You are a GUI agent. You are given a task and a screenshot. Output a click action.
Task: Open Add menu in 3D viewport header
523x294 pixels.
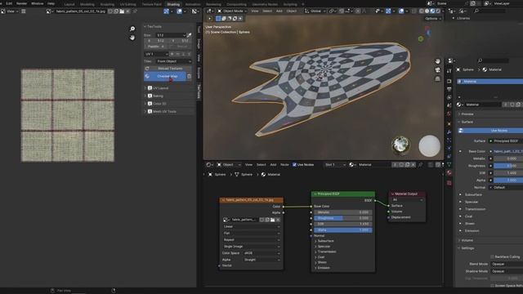pyautogui.click(x=279, y=11)
